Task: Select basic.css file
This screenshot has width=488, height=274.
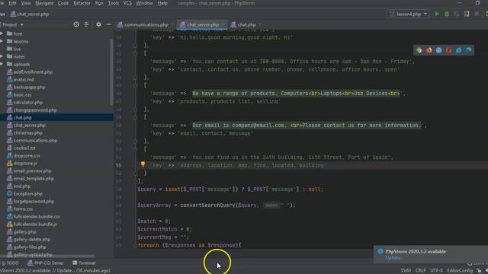Action: tap(19, 94)
